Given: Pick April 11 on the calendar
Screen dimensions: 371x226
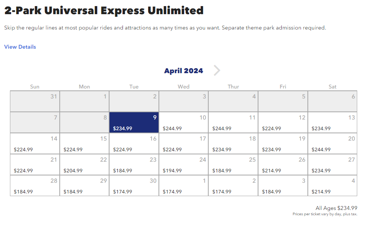Looking at the screenshot, I should click(x=233, y=123).
